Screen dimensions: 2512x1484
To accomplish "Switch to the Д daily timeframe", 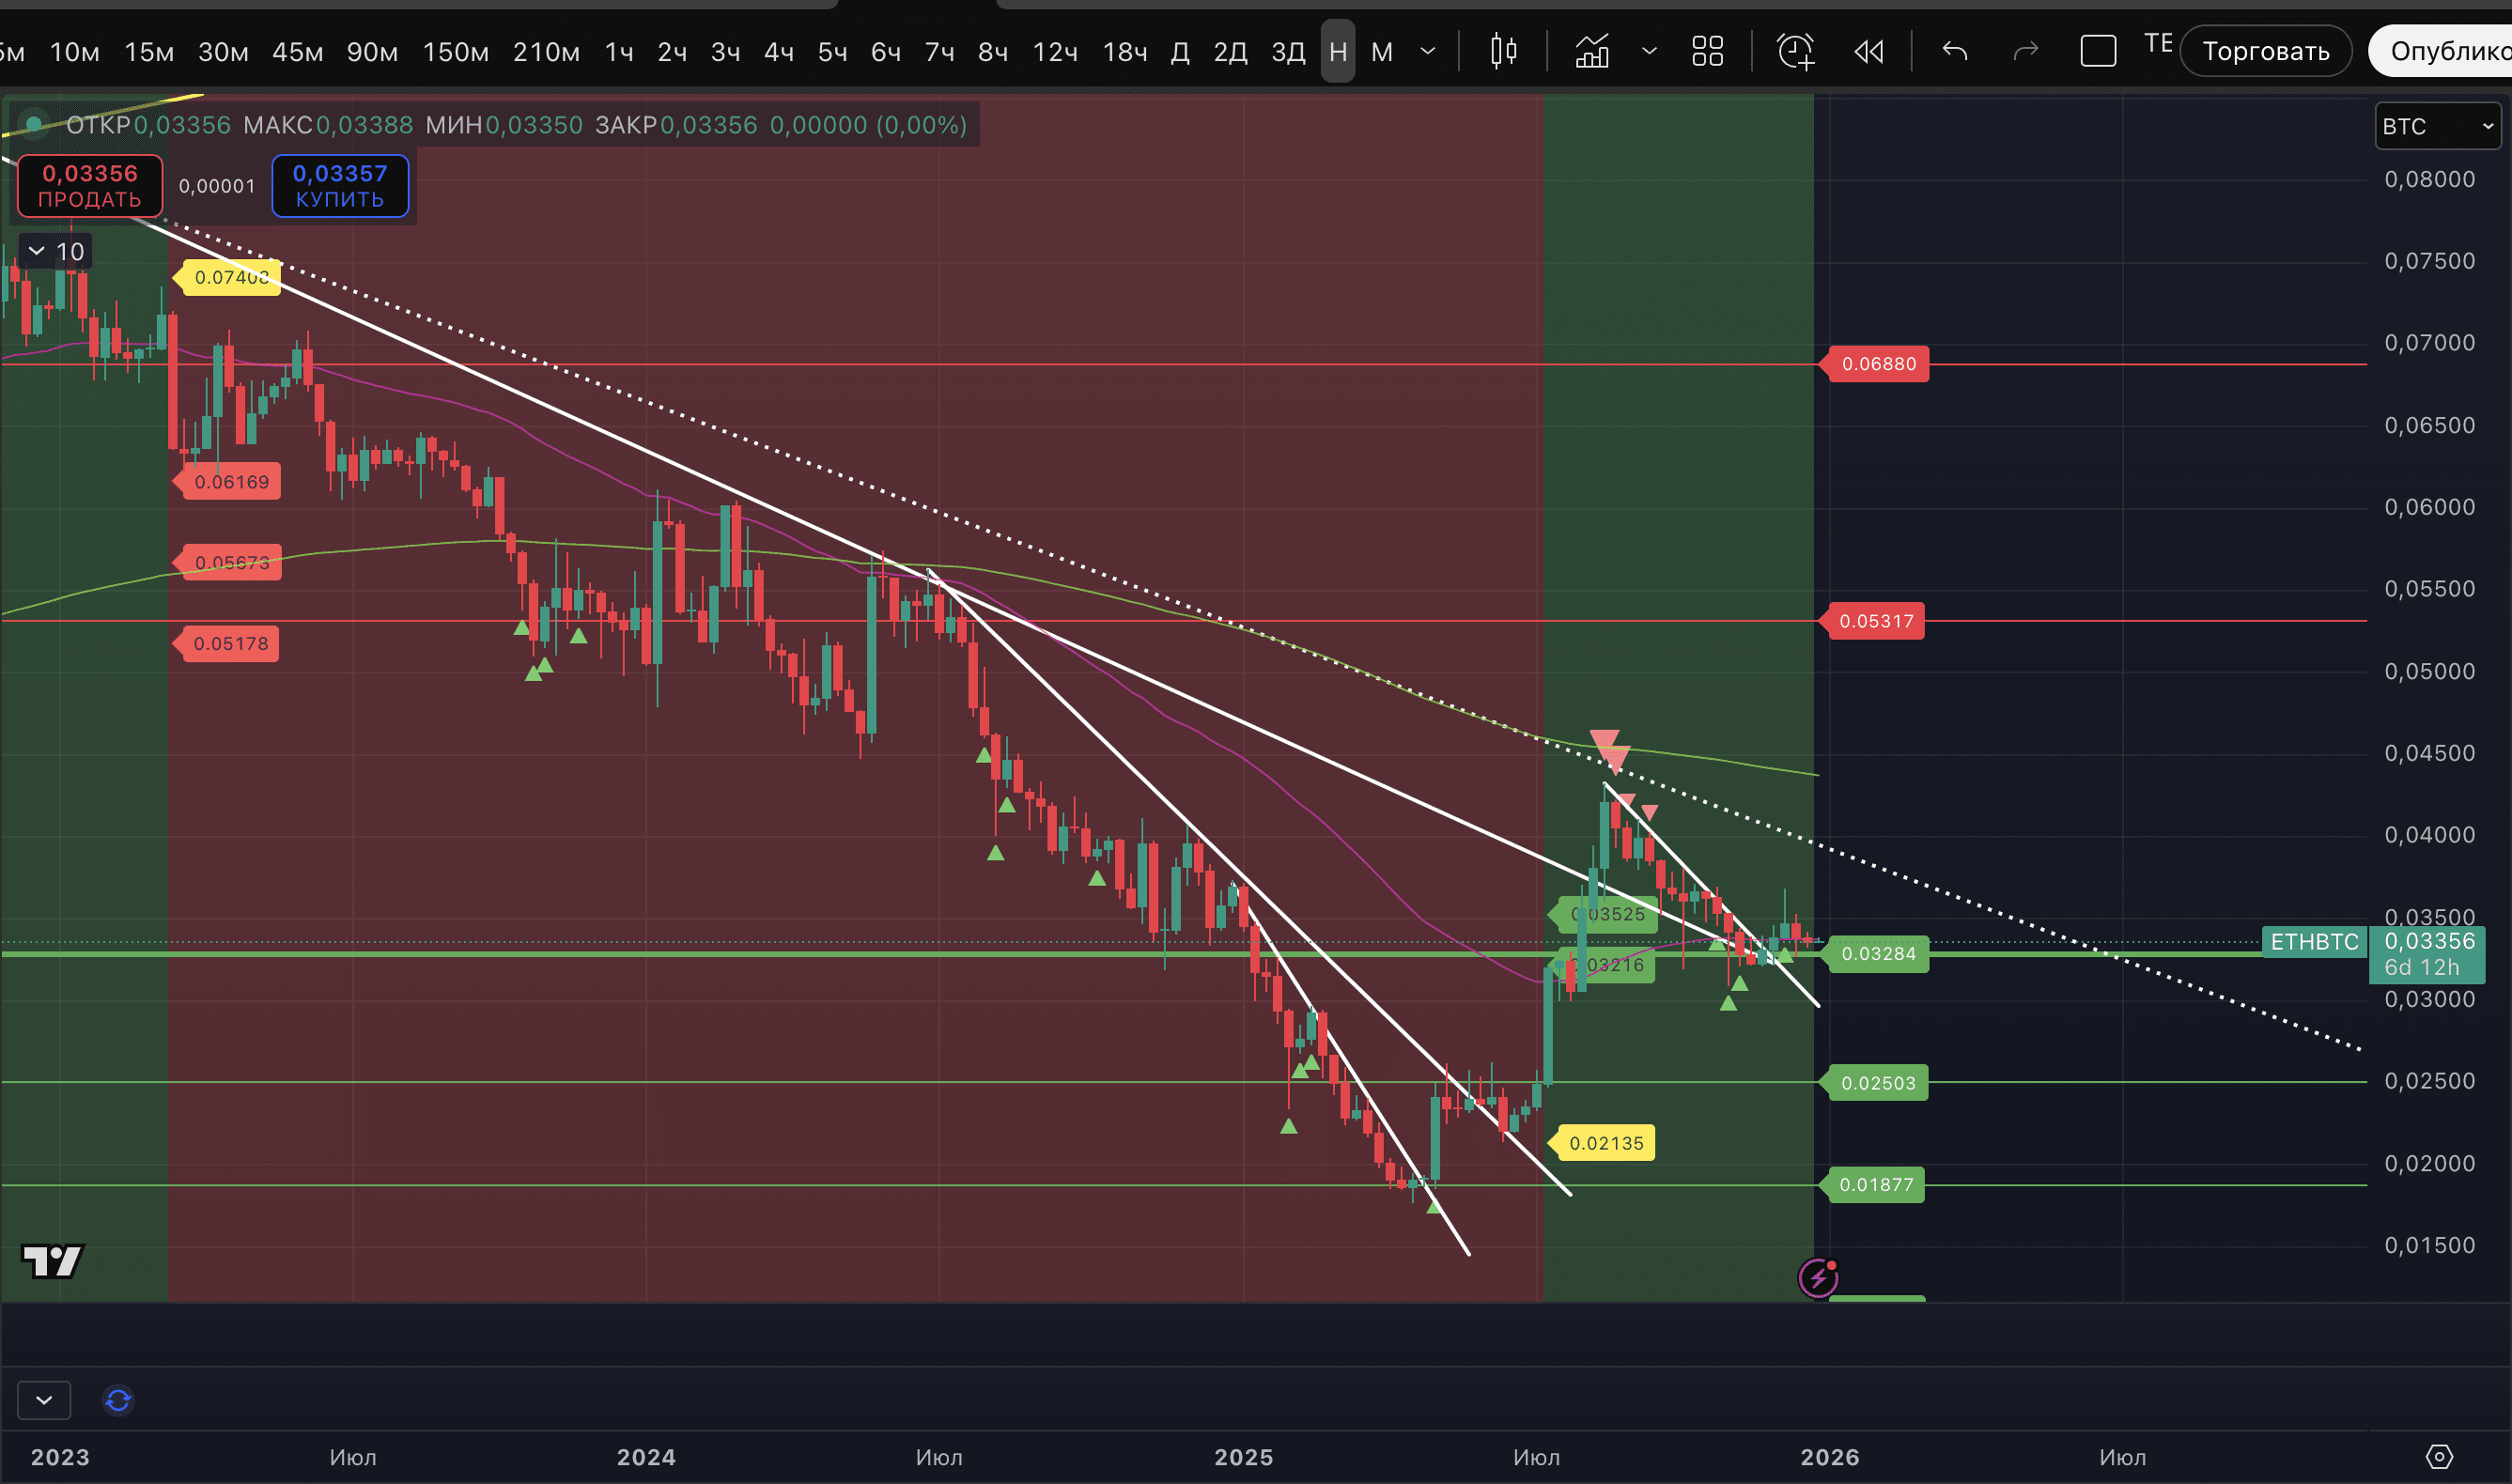I will click(1179, 51).
